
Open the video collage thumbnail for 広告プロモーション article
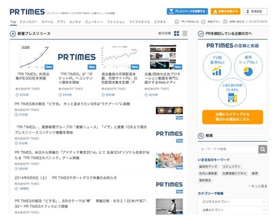point(163,57)
